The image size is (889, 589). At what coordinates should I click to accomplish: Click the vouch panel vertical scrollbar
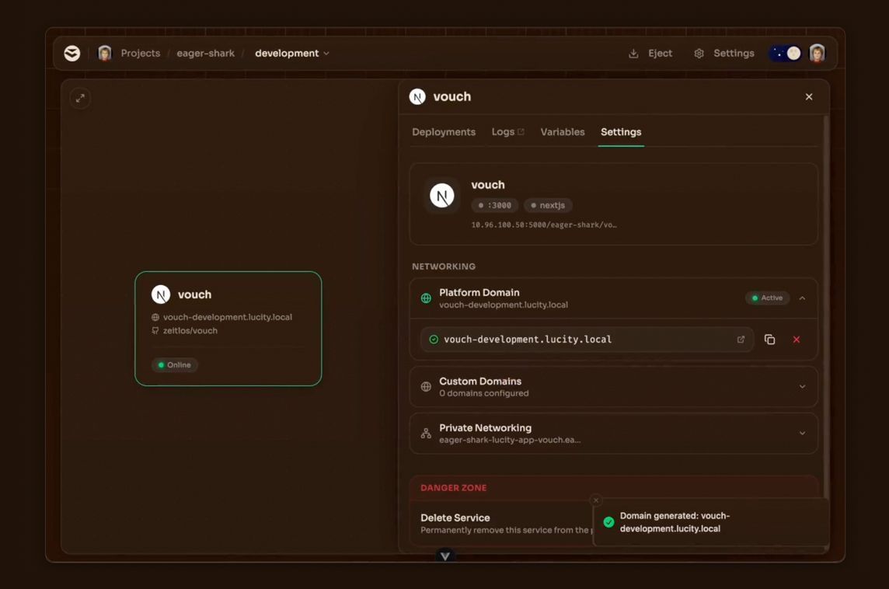tap(826, 306)
